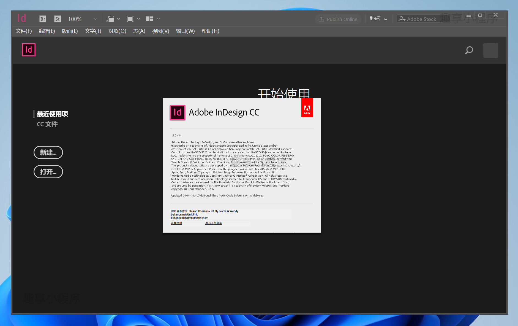
Task: Open the 视图(V) menu
Action: coord(160,31)
